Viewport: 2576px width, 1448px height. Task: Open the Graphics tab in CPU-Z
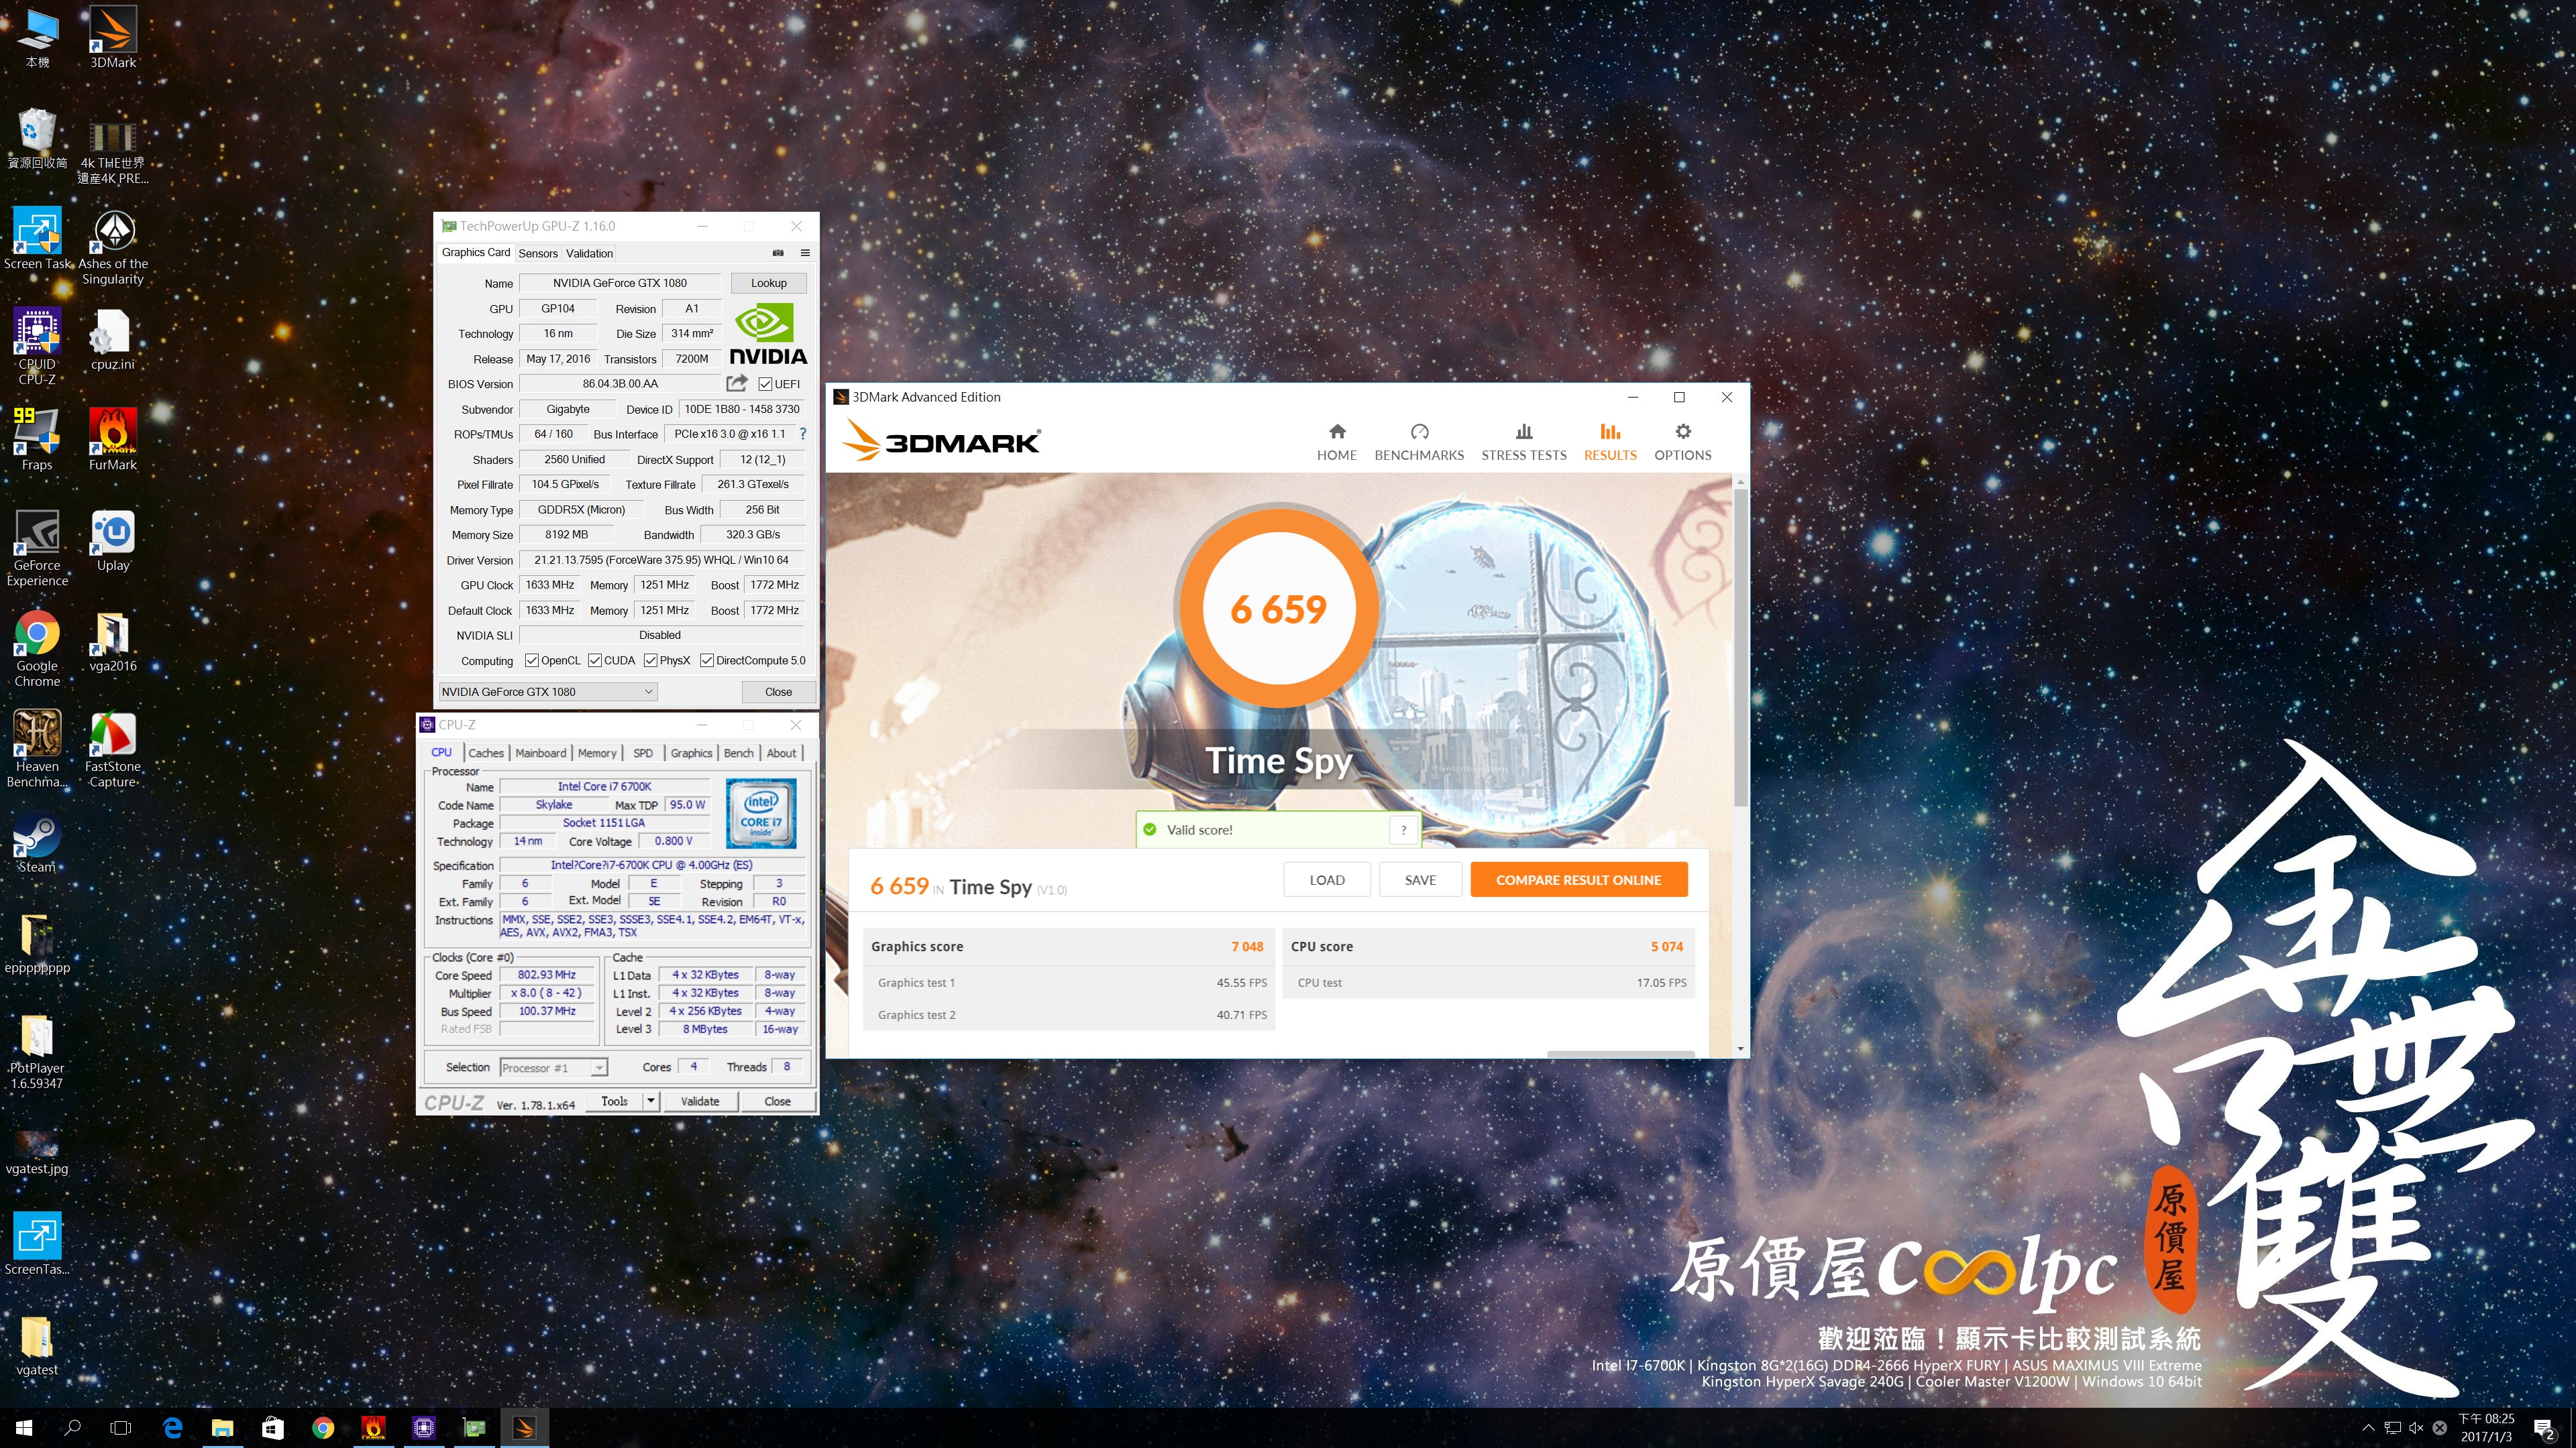pos(691,752)
